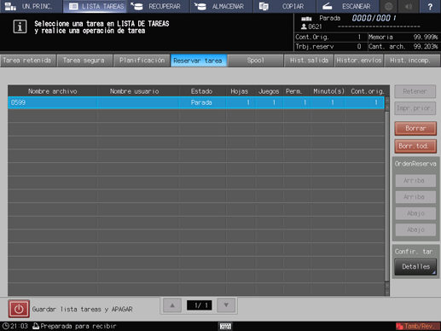Screen dimensions: 441x331
Task: Go to next page with down arrow
Action: [x=226, y=305]
